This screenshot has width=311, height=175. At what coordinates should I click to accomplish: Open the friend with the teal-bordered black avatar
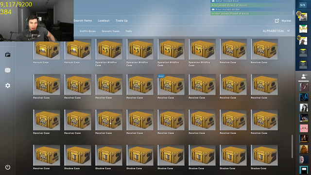(304, 170)
